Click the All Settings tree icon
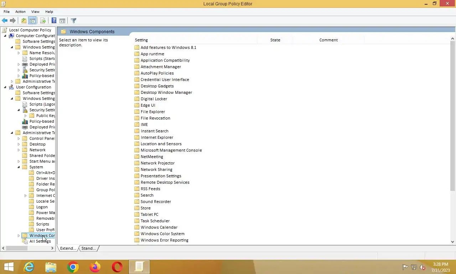Image resolution: width=456 pixels, height=274 pixels. click(x=25, y=241)
